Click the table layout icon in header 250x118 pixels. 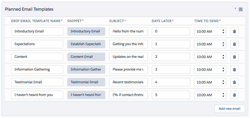point(241,9)
